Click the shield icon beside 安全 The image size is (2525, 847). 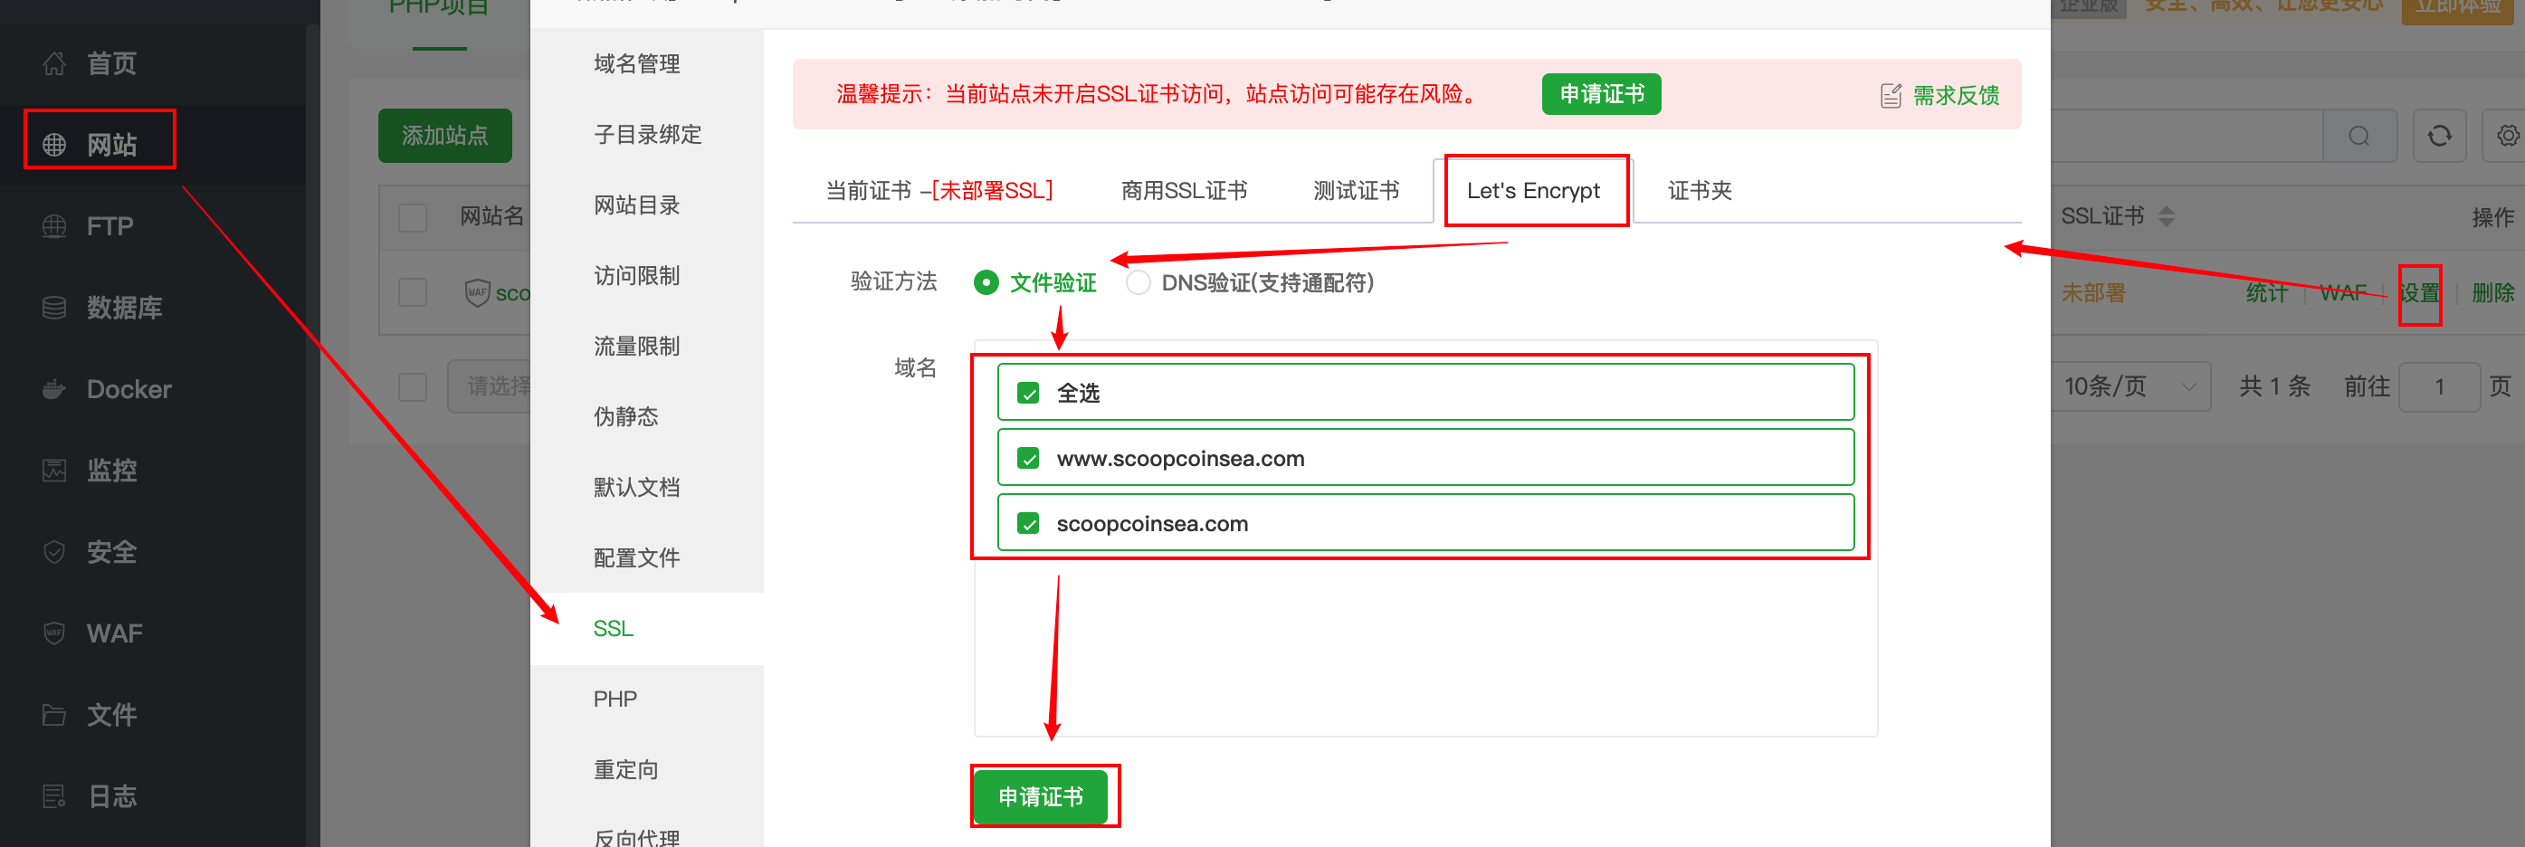click(54, 552)
